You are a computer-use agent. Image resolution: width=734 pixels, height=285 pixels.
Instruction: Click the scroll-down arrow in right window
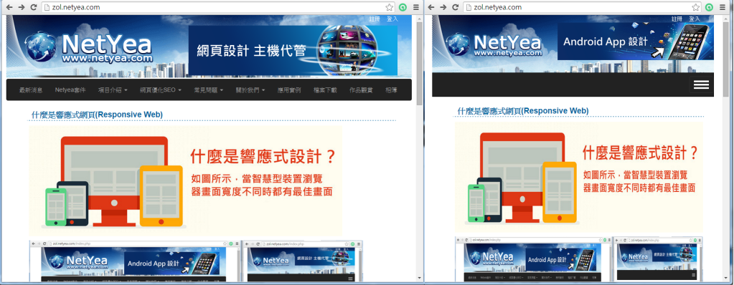725,278
